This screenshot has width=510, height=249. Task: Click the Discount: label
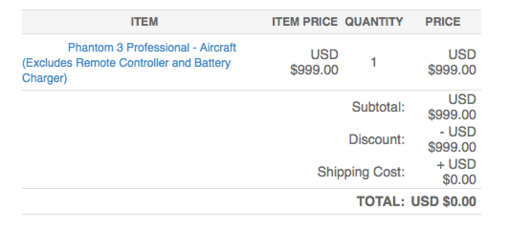pos(377,139)
